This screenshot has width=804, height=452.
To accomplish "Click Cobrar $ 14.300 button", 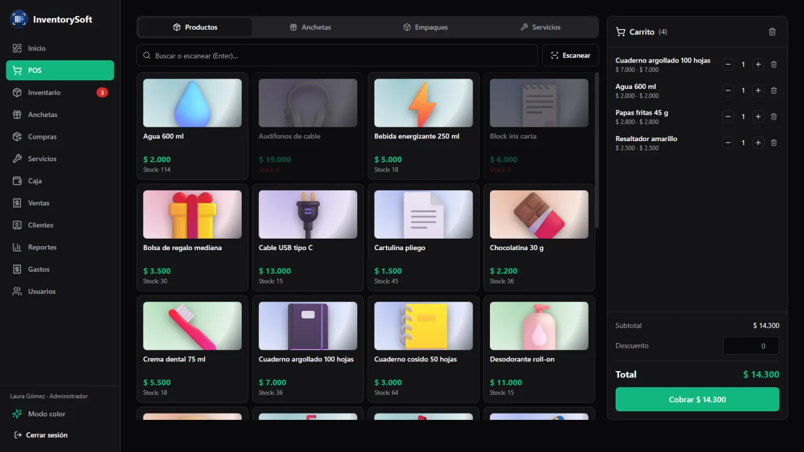I will pyautogui.click(x=697, y=399).
